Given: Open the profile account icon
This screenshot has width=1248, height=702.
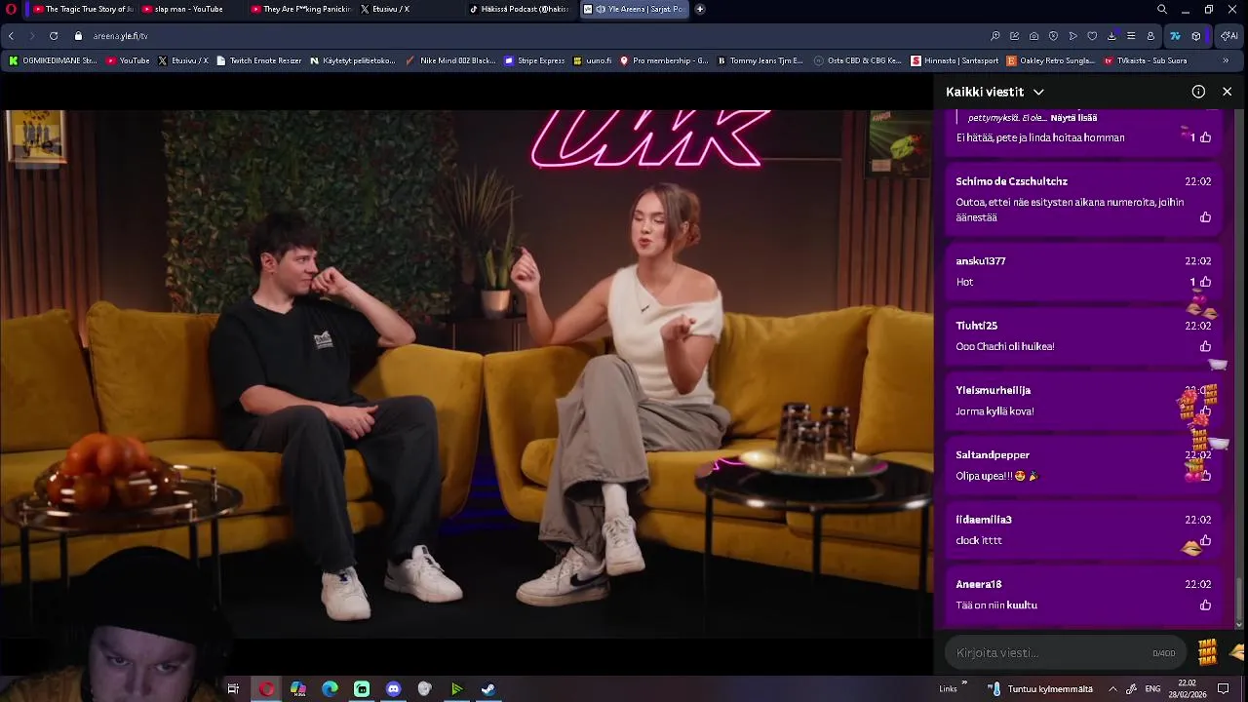Looking at the screenshot, I should [1150, 36].
